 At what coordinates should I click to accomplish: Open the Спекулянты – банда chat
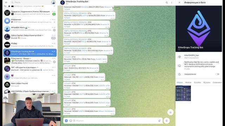click(30, 61)
